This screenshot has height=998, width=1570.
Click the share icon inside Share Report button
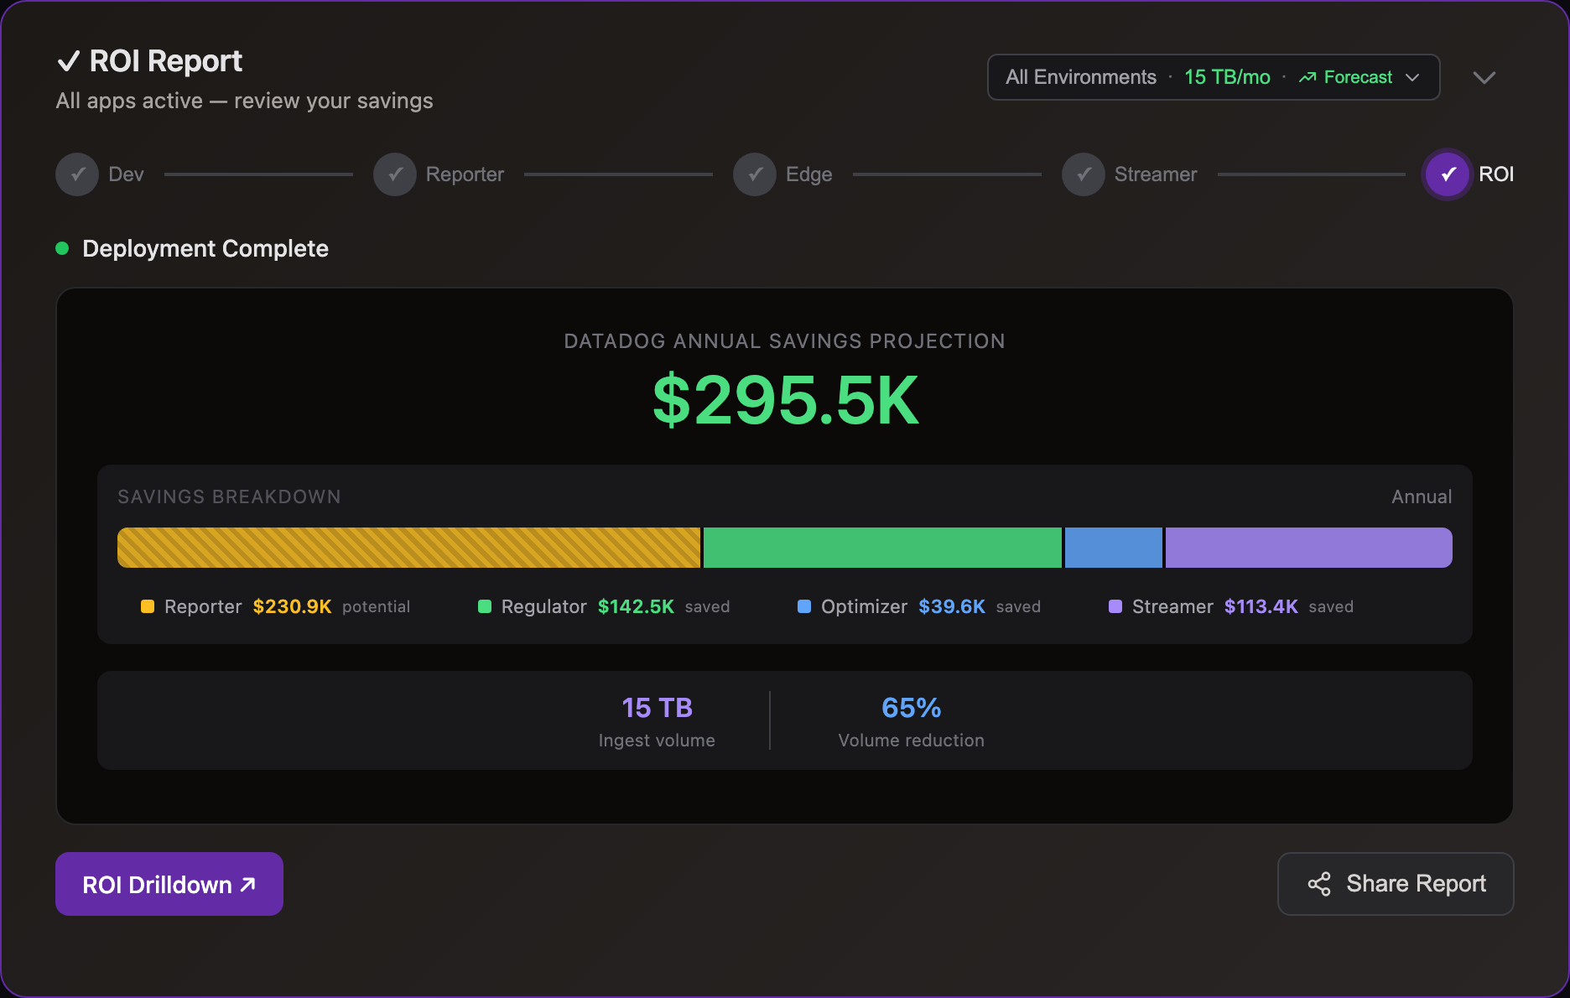tap(1319, 884)
